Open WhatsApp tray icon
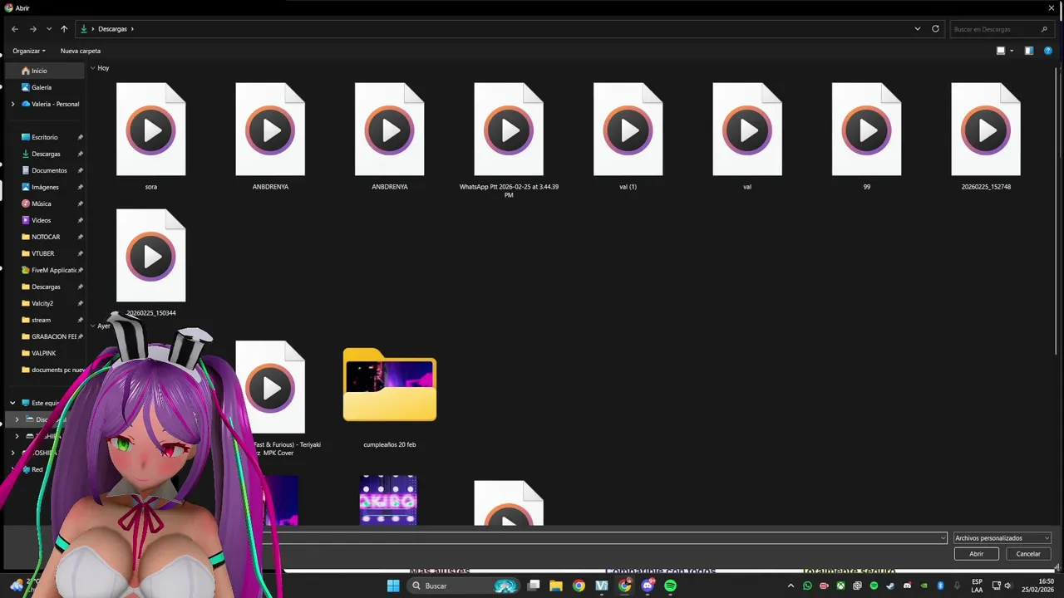The image size is (1064, 598). click(x=807, y=586)
